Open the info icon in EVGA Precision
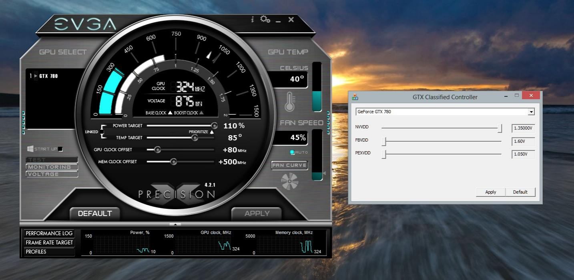 tap(252, 19)
